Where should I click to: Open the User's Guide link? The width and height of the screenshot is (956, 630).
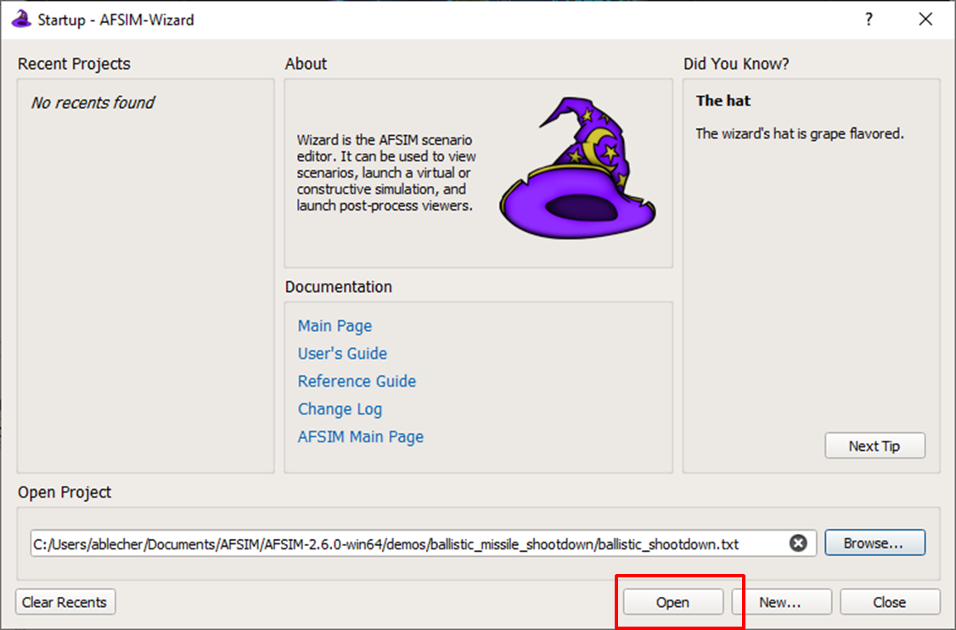point(342,353)
